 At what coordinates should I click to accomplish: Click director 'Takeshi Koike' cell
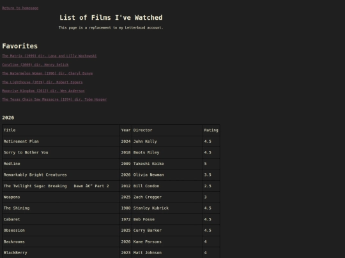coord(167,164)
